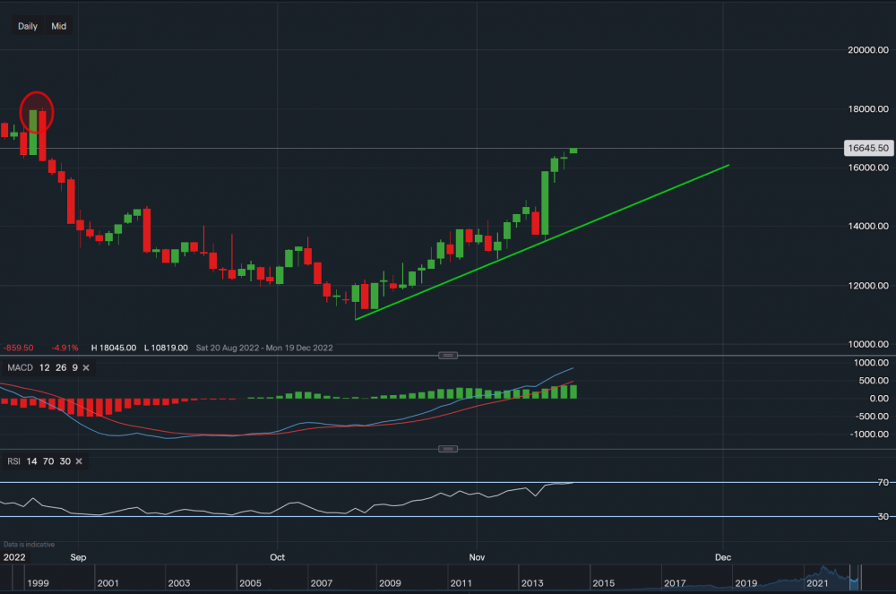The height and width of the screenshot is (594, 896).
Task: Click the Nov label on the date axis
Action: coord(477,556)
